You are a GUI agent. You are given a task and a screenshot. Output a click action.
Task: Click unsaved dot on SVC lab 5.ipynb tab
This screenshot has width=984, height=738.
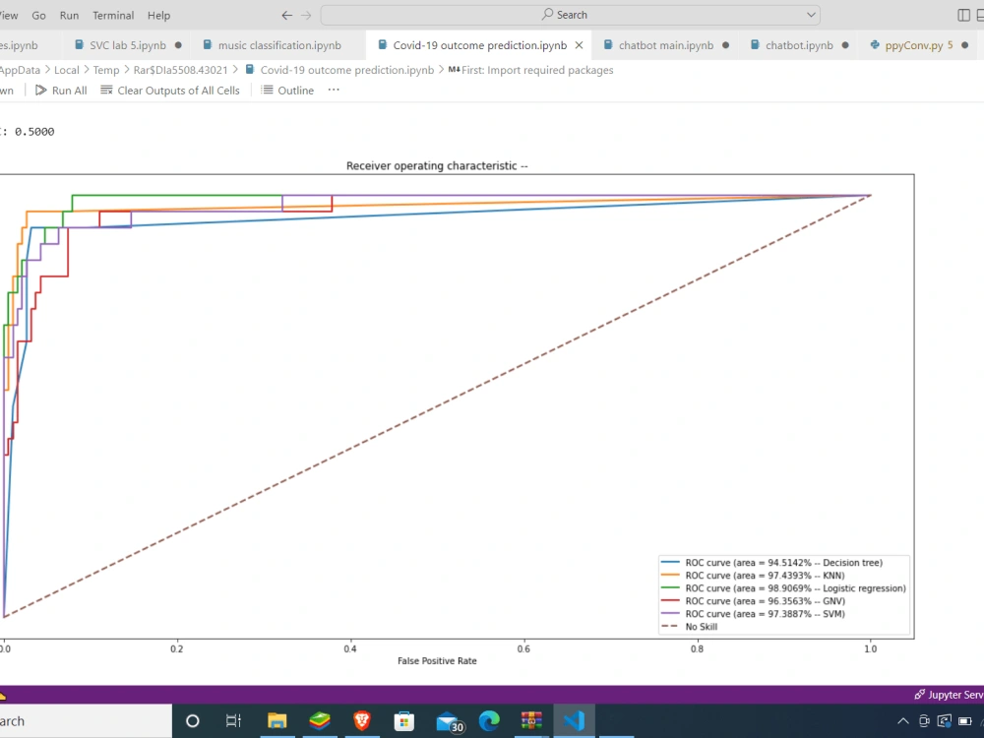tap(178, 45)
